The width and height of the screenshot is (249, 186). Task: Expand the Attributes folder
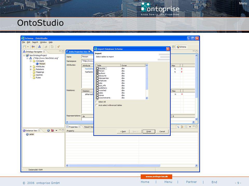pos(31,67)
